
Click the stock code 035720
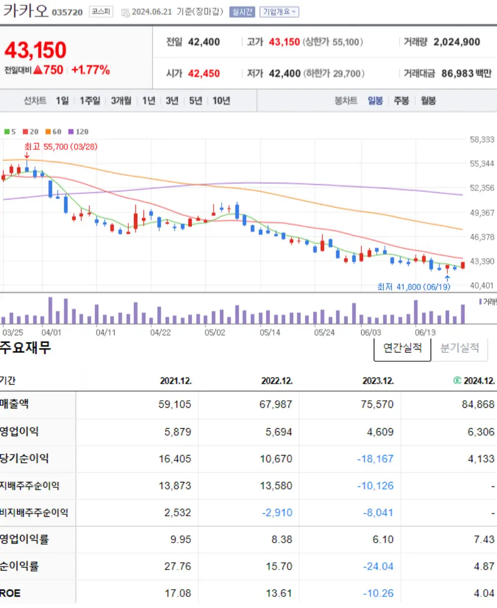click(67, 12)
